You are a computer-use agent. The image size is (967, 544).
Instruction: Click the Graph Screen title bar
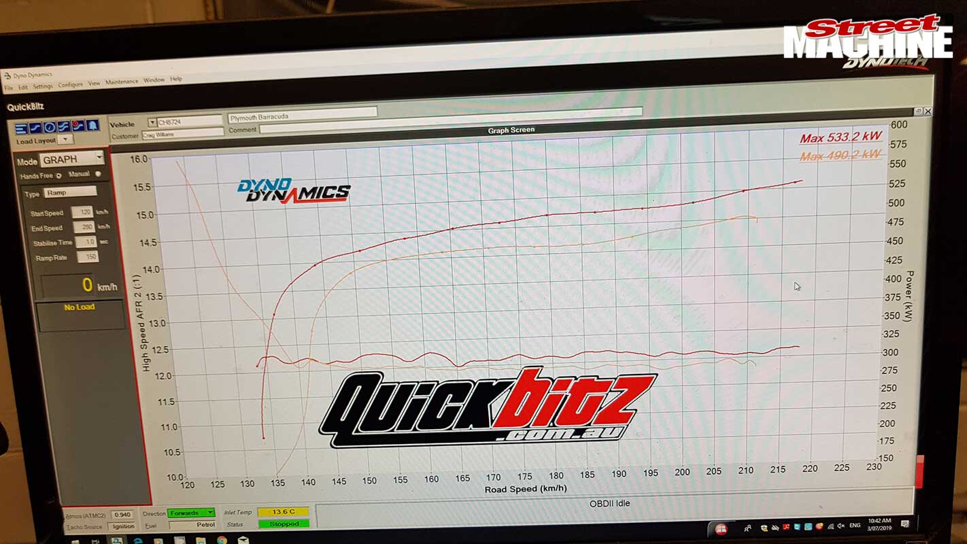pyautogui.click(x=511, y=131)
